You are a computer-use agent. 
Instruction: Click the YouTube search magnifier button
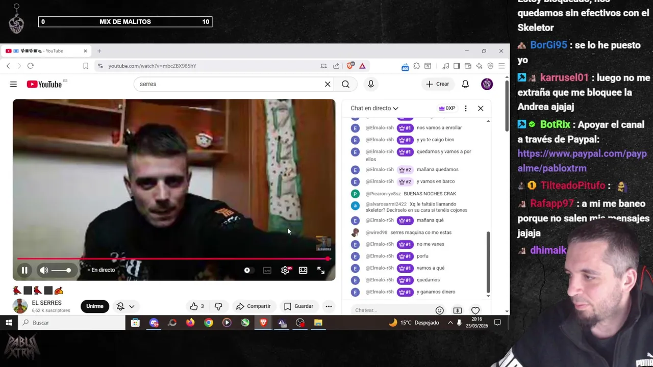click(x=345, y=84)
